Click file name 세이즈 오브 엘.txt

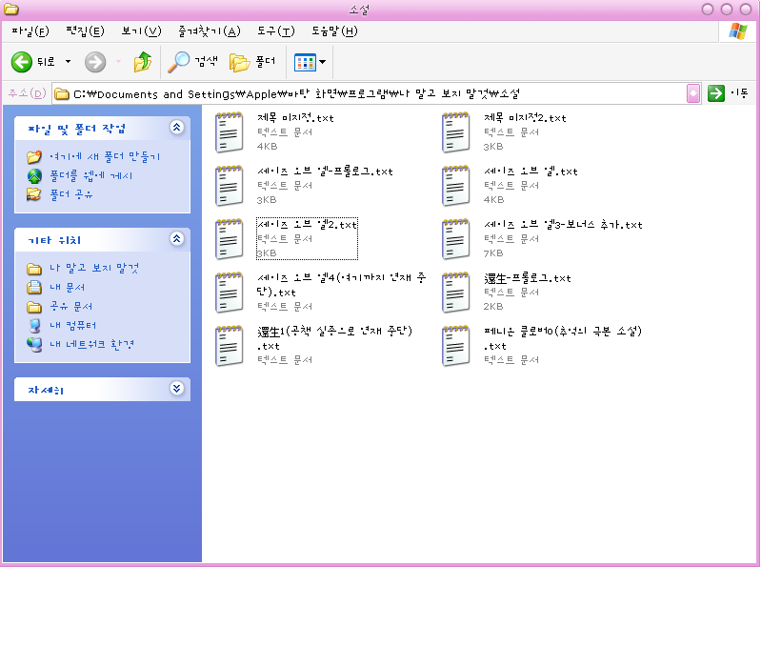click(x=531, y=172)
